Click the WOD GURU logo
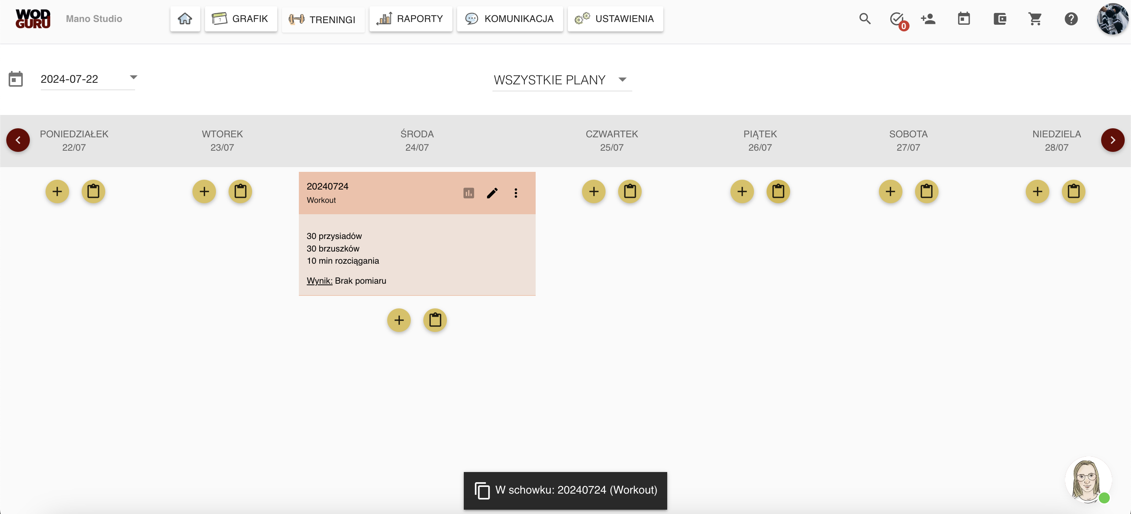 tap(33, 19)
